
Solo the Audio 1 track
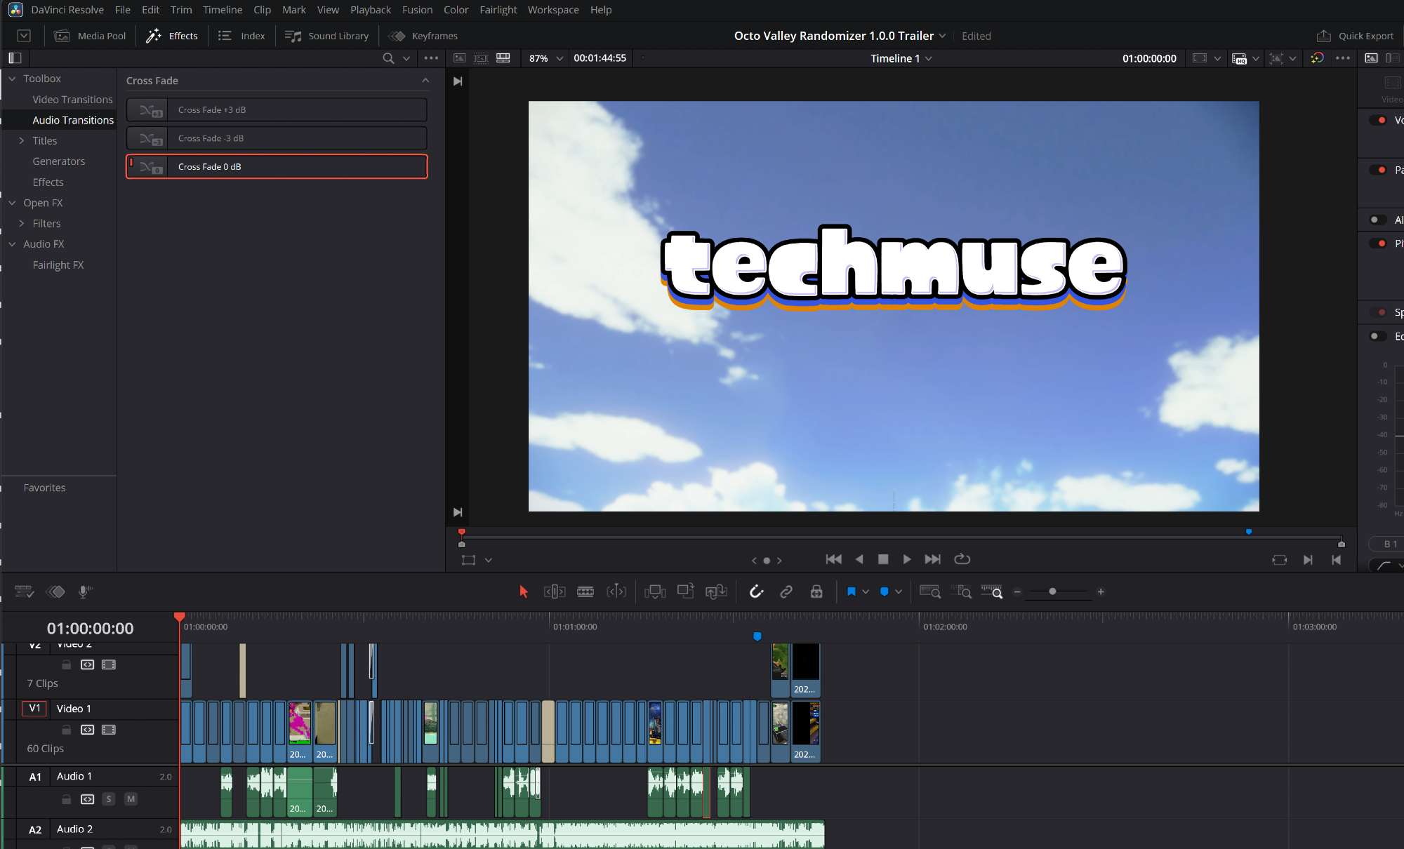pyautogui.click(x=109, y=799)
